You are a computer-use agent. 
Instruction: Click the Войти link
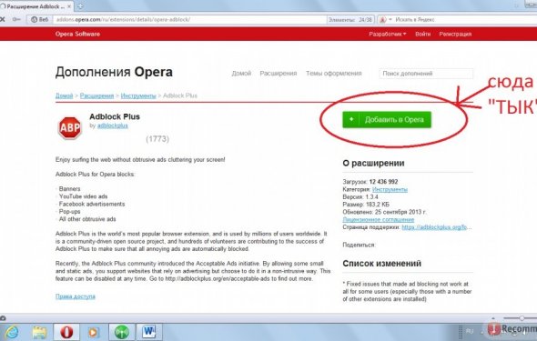[x=422, y=34]
